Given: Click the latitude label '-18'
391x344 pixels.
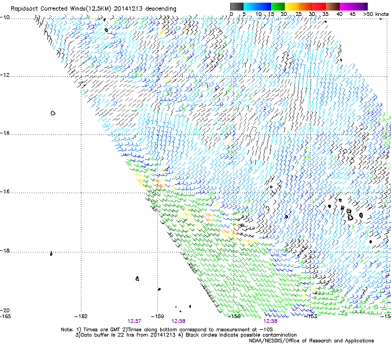Looking at the screenshot, I should (x=5, y=250).
